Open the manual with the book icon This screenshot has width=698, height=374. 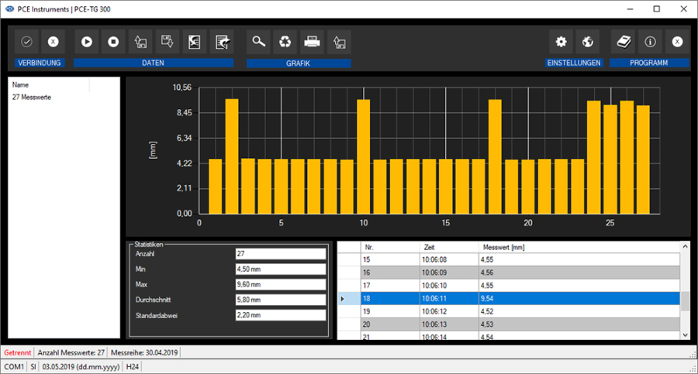tap(623, 42)
